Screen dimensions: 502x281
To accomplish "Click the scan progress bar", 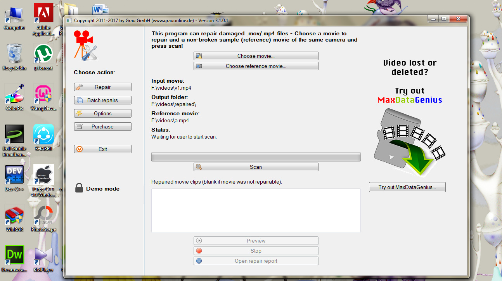I will tap(256, 157).
